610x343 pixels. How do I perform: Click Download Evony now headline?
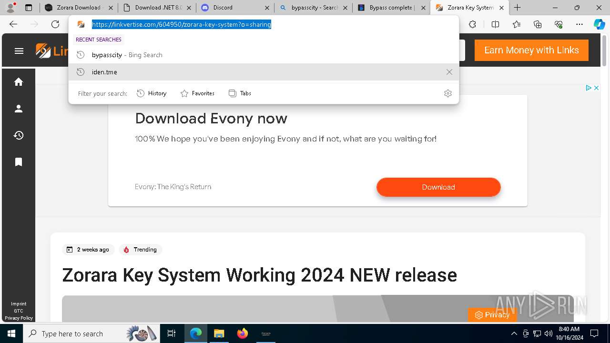pyautogui.click(x=211, y=118)
